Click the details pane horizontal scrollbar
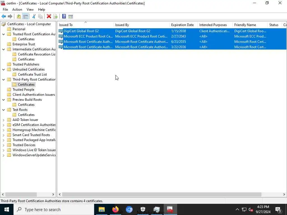Viewport: 287px width, 215px height. click(162, 194)
